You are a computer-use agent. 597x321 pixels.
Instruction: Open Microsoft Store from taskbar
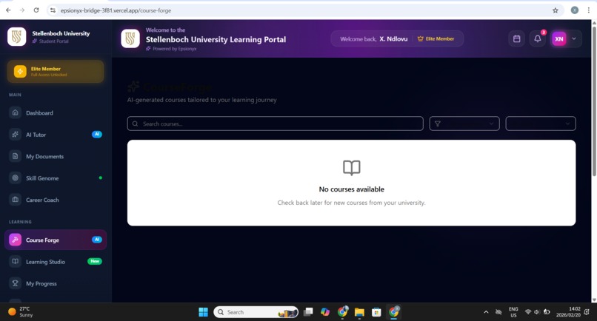point(376,312)
